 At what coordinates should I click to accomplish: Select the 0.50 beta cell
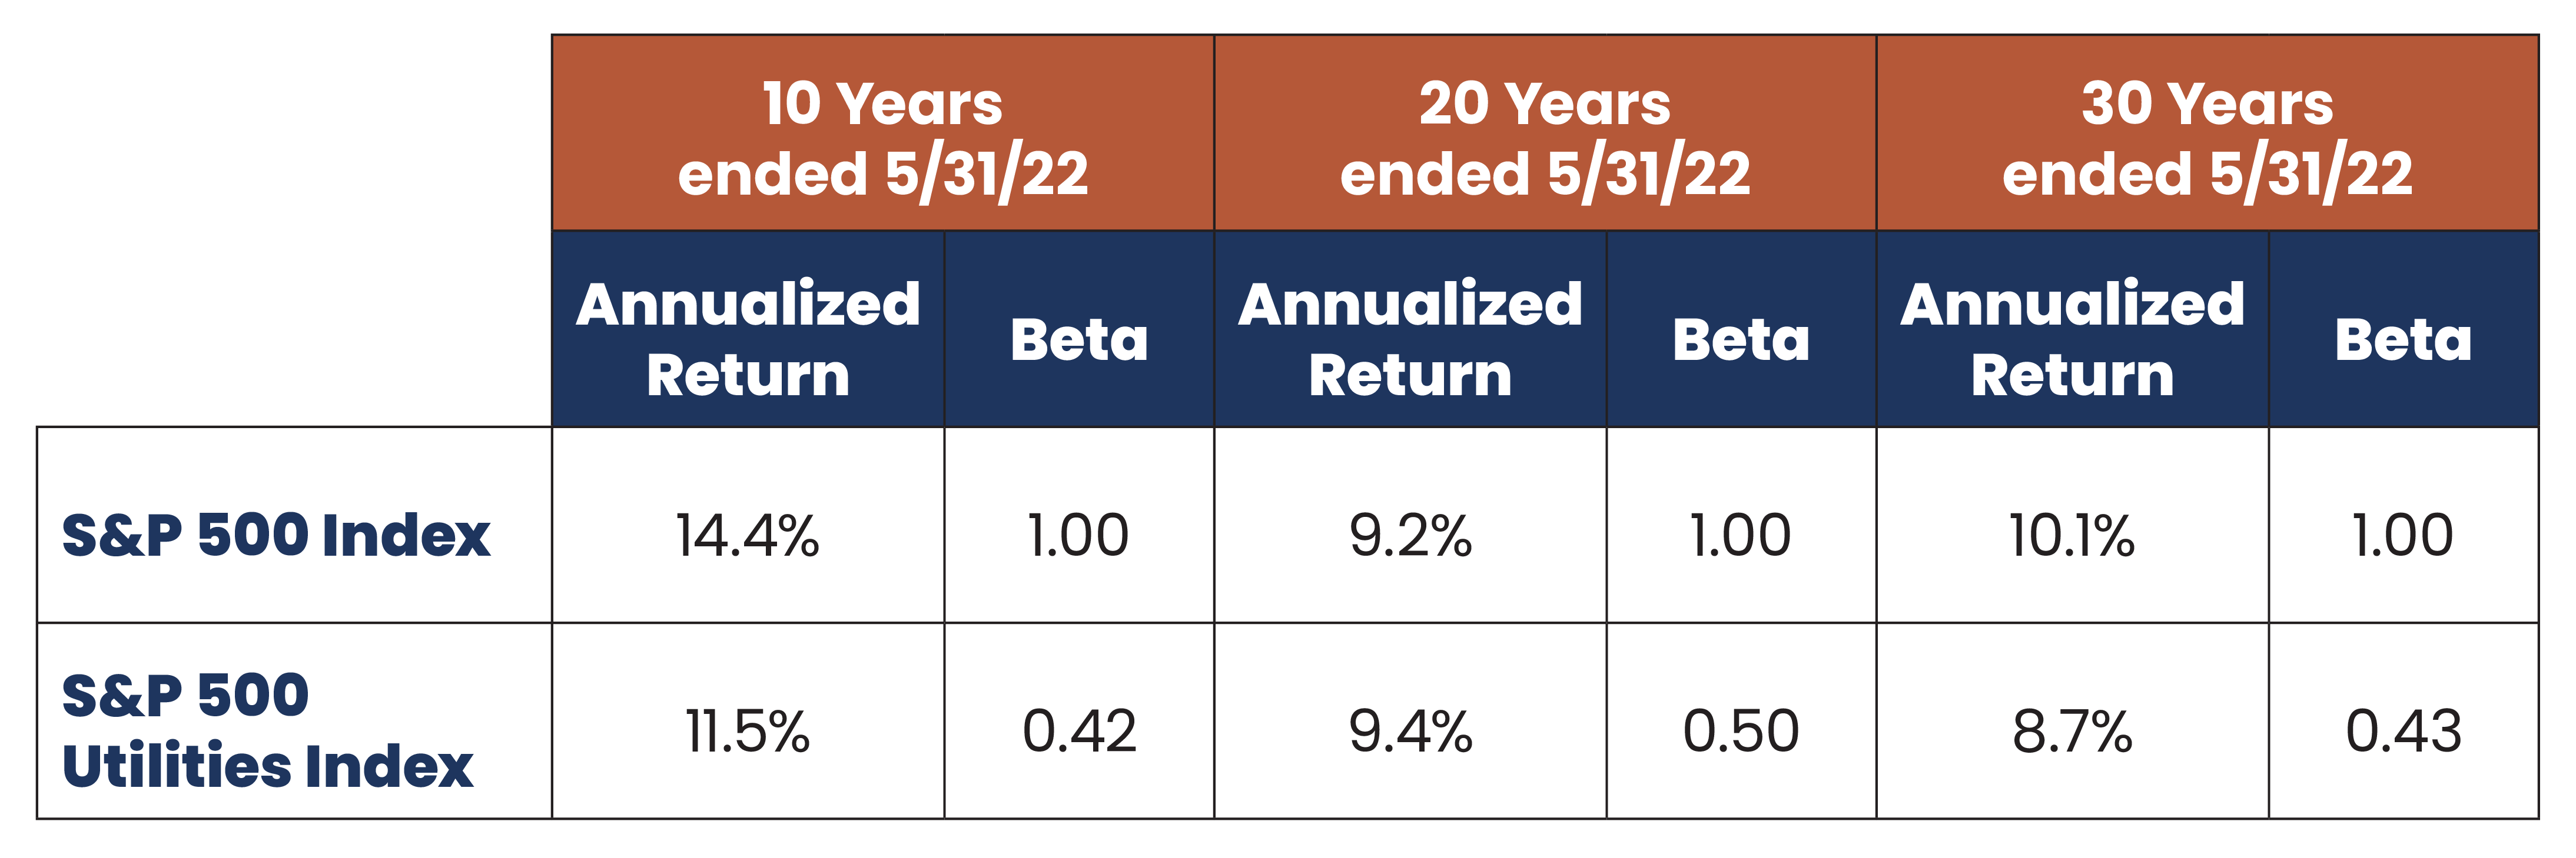pyautogui.click(x=1741, y=730)
